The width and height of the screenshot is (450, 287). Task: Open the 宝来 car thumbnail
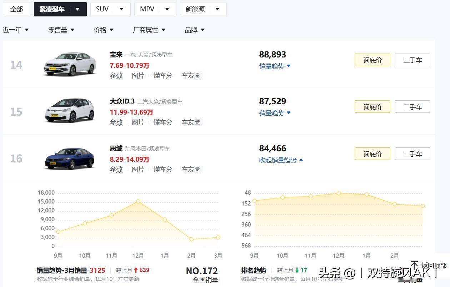tap(70, 64)
